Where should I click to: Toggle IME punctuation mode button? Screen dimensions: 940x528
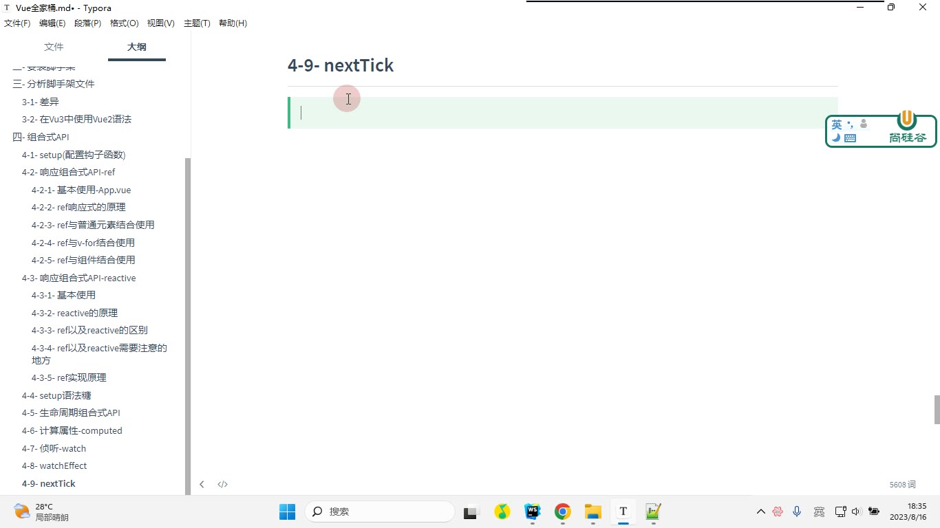point(851,124)
